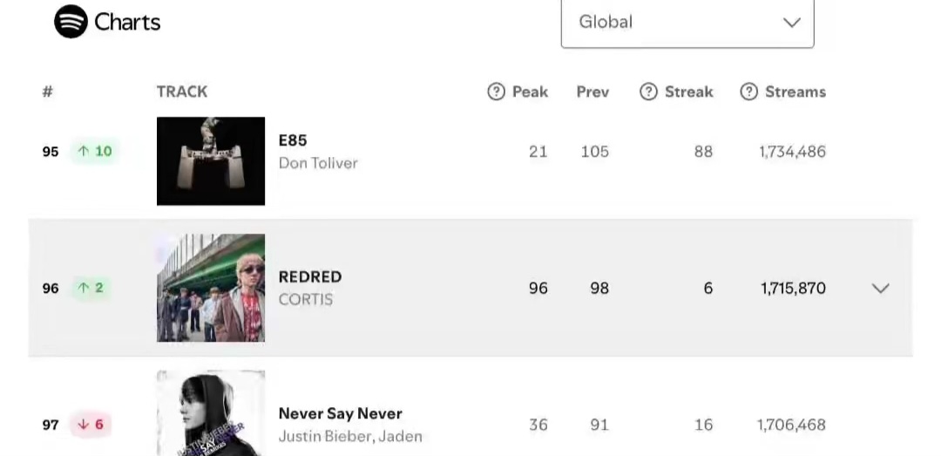Open Justin Bieber, Jaden artist link
Viewport: 941px width, 456px height.
point(350,436)
